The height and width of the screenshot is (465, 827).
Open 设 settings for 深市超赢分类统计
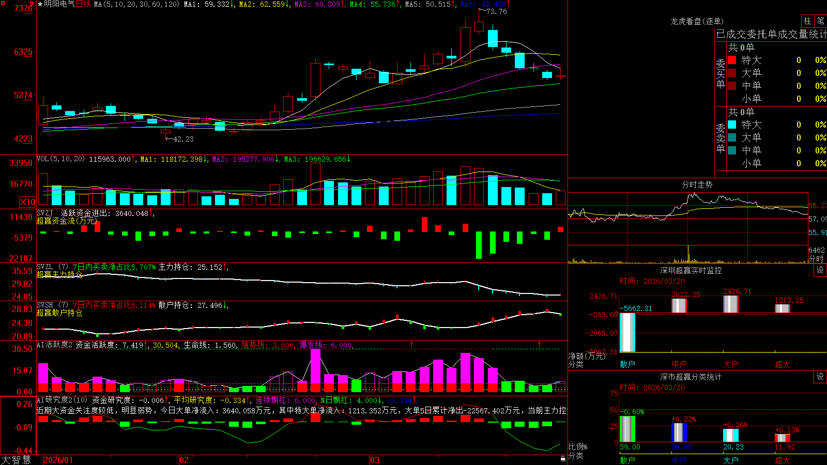click(x=820, y=377)
